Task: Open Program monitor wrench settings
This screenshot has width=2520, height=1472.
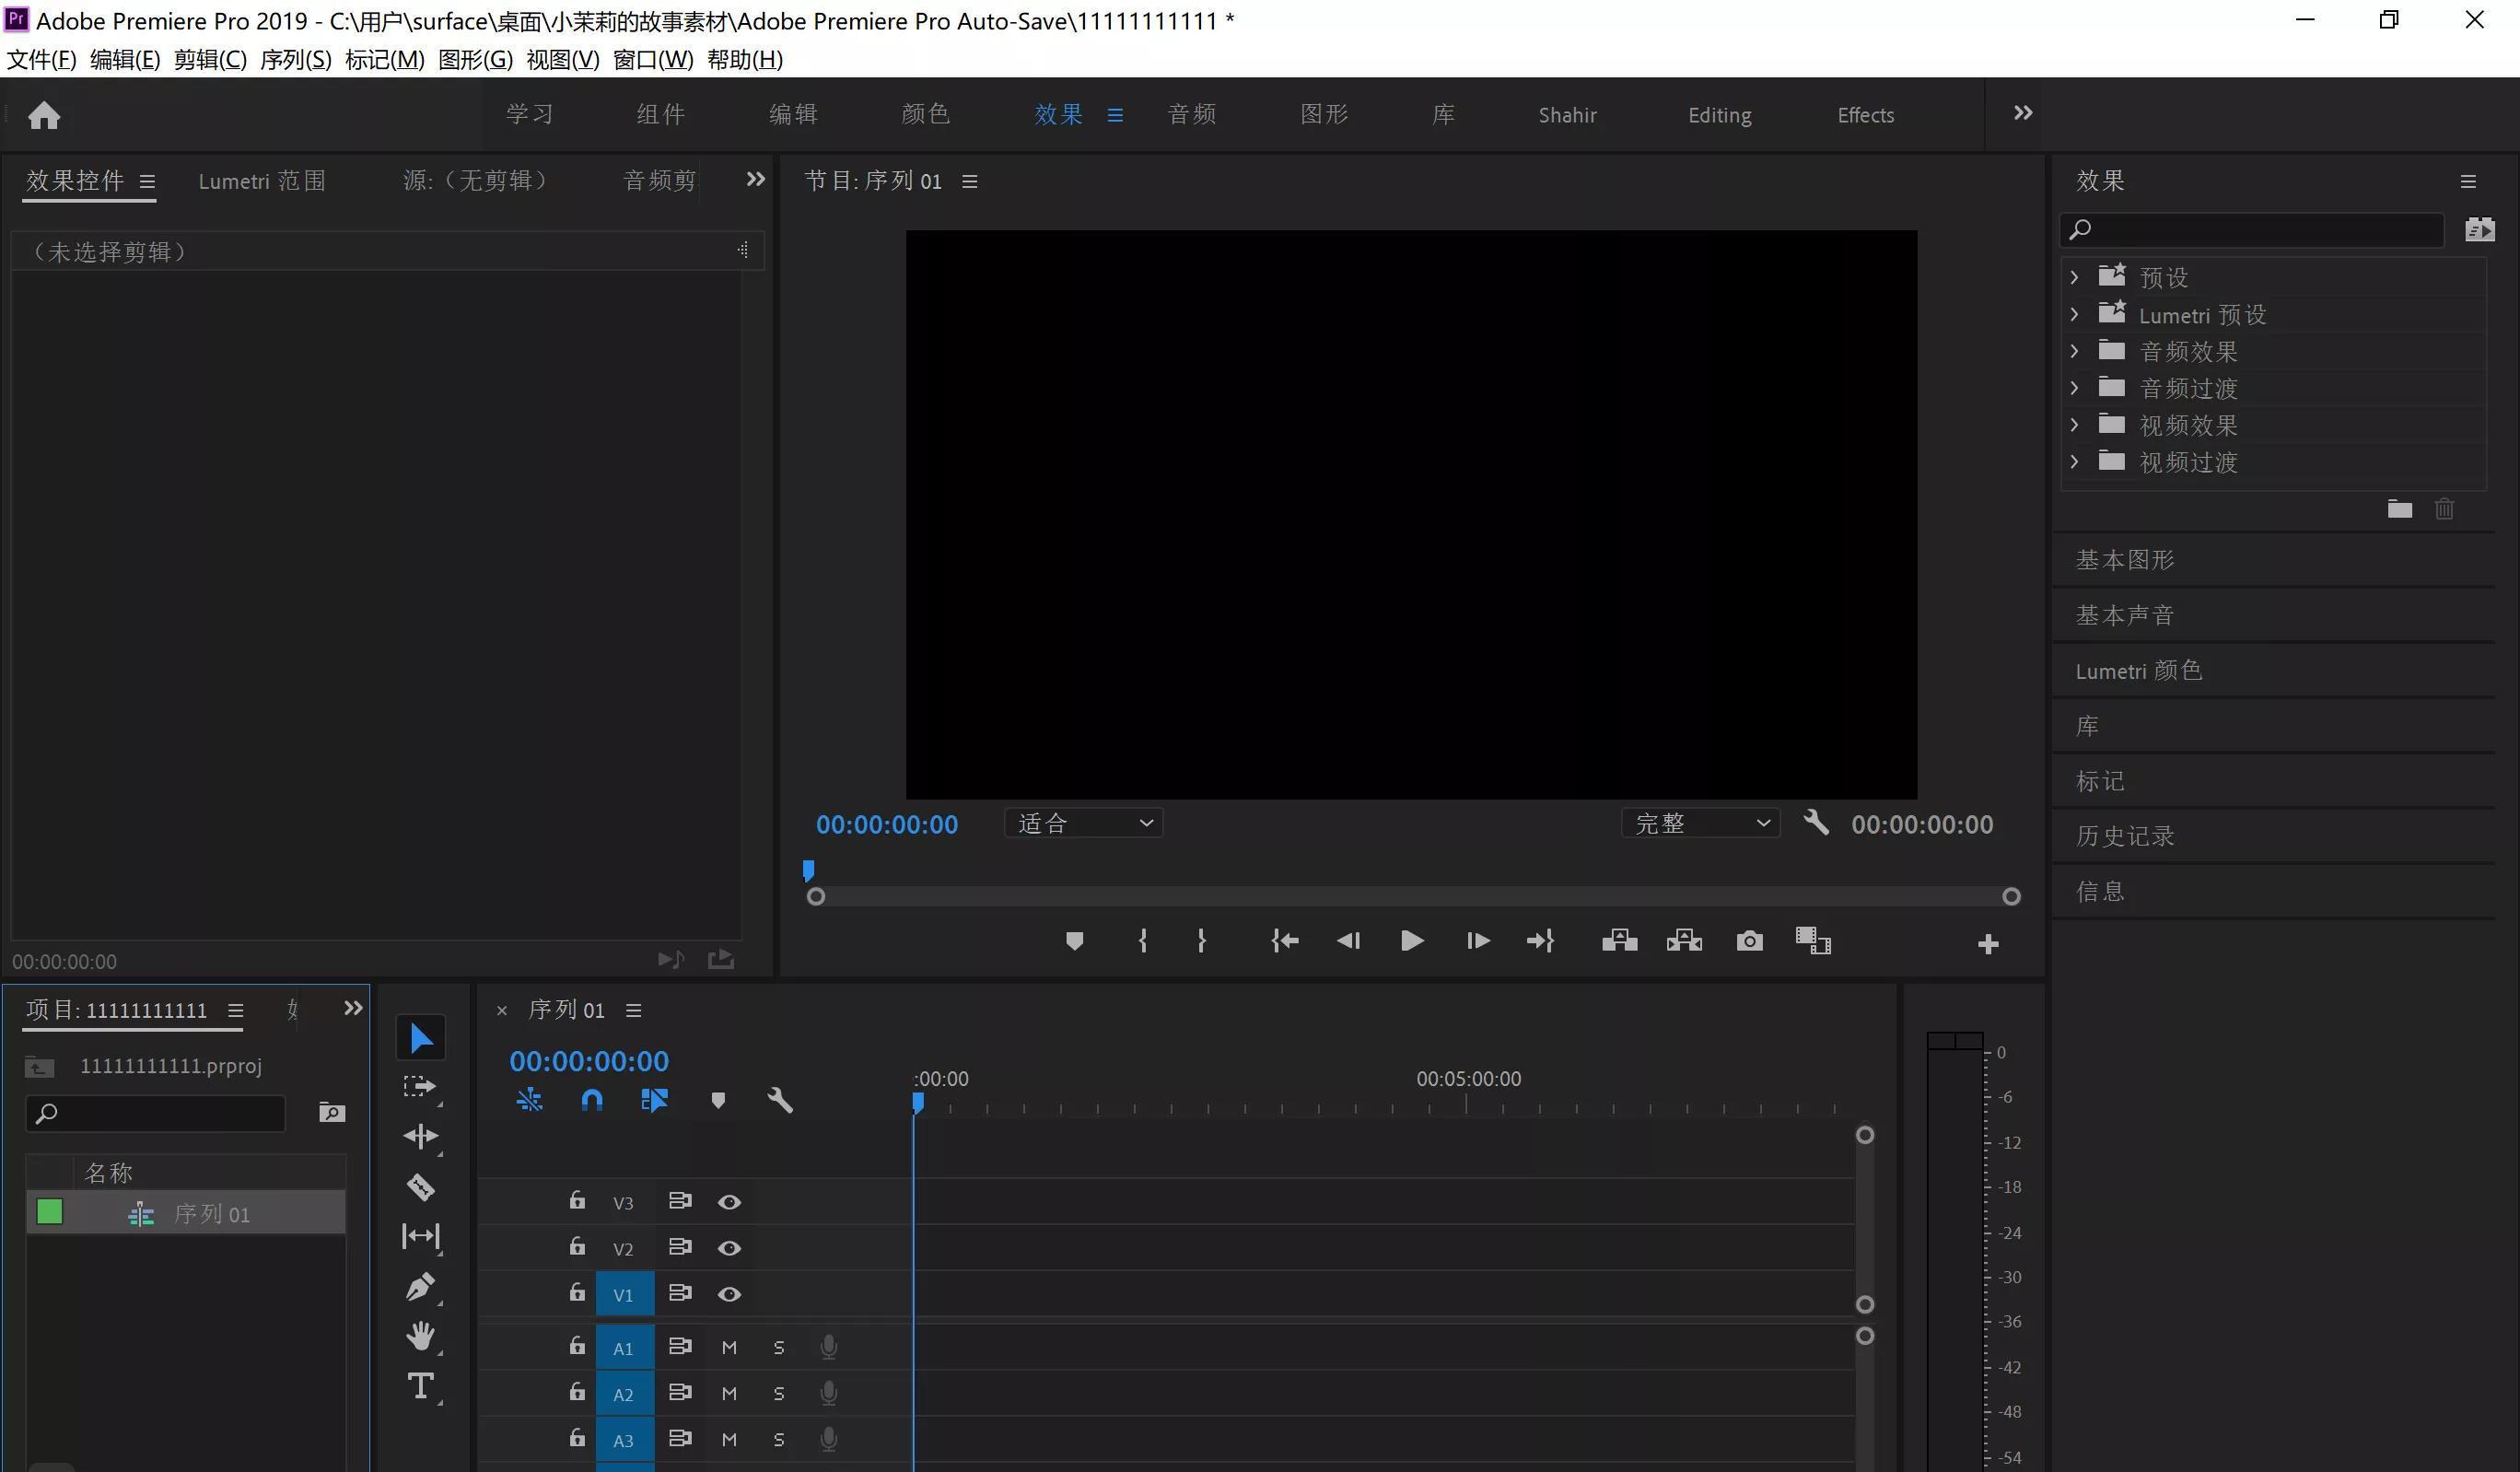Action: click(x=1816, y=823)
